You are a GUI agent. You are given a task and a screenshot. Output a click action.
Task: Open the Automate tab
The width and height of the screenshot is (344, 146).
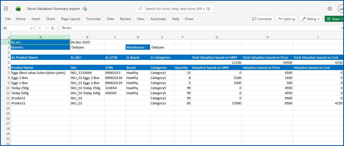(158, 19)
